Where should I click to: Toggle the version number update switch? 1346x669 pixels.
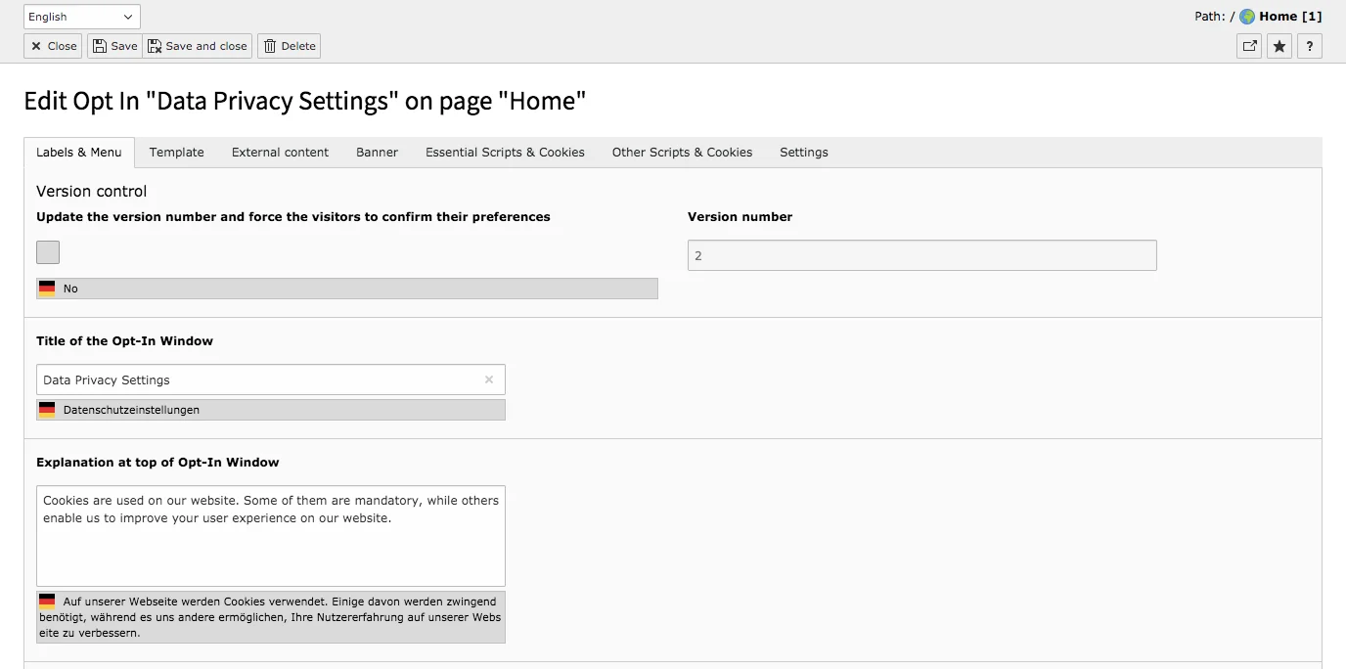tap(47, 251)
